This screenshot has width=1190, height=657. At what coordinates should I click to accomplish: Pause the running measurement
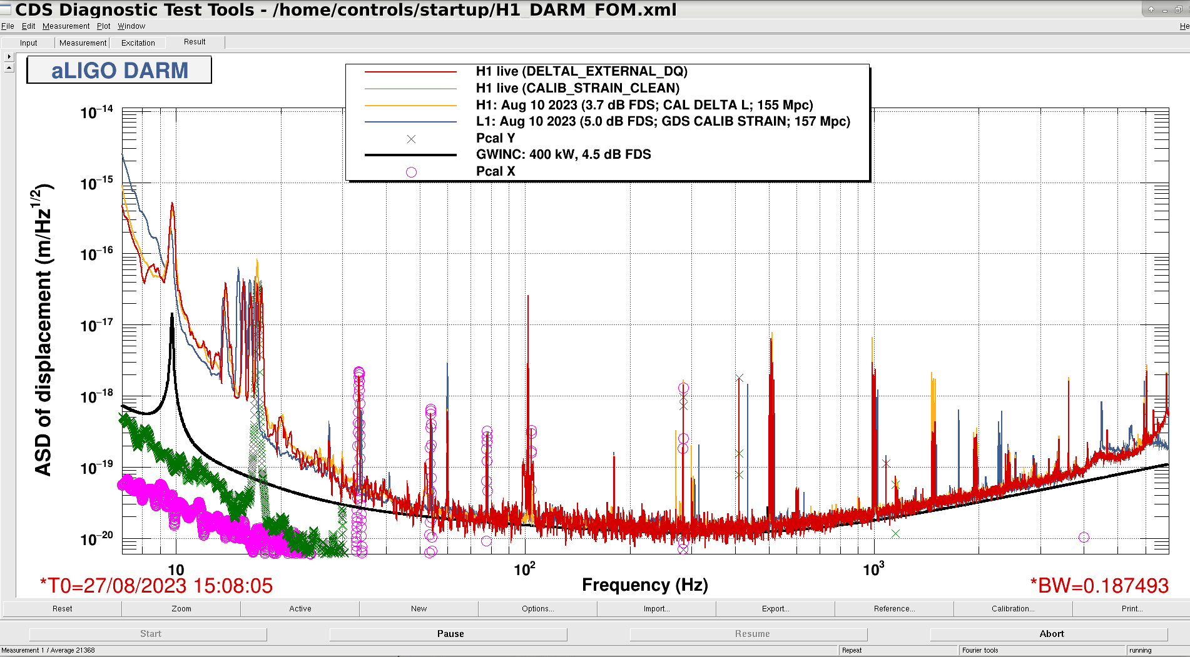tap(450, 634)
